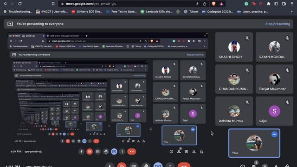Viewport: 297px width, 167px height.
Task: Expand the outer bookmarks bar overflow chevron
Action: 292,12
